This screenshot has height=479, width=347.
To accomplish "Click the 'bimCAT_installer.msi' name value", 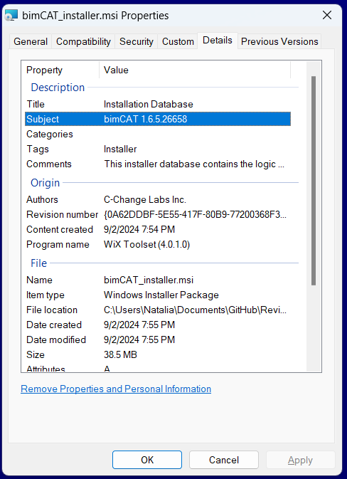I will (x=149, y=280).
